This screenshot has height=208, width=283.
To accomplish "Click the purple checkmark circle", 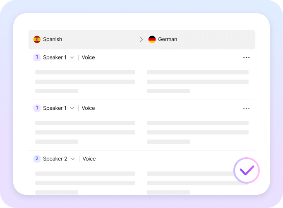I will 247,170.
